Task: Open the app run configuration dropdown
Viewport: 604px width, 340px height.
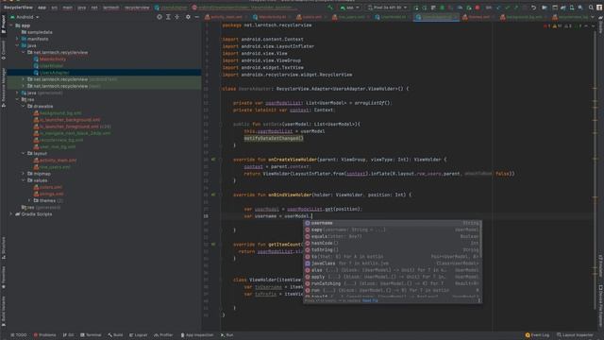Action: click(350, 8)
